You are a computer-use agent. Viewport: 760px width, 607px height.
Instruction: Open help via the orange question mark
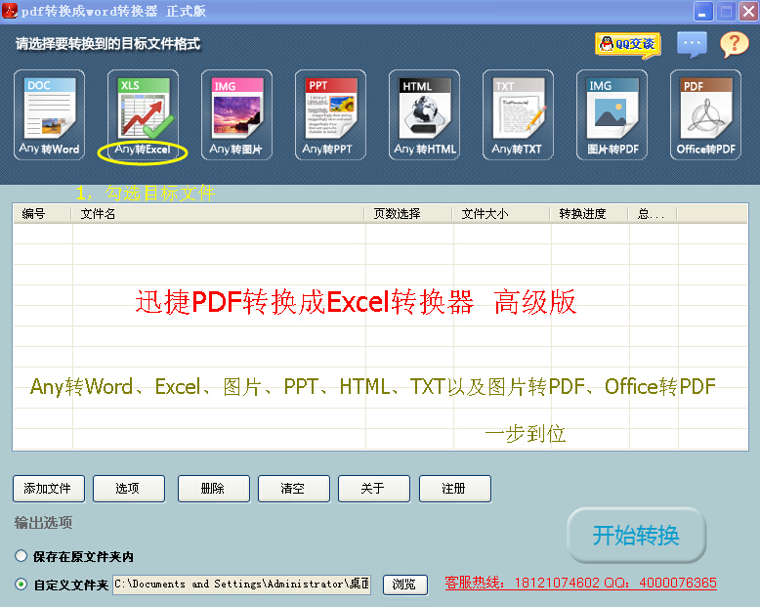click(x=735, y=45)
